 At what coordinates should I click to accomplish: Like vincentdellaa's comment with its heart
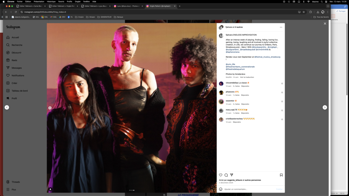coord(282,83)
